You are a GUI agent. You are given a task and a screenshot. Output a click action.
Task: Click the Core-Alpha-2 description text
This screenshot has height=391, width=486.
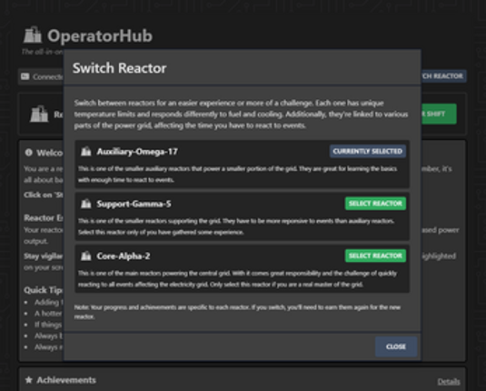[237, 278]
